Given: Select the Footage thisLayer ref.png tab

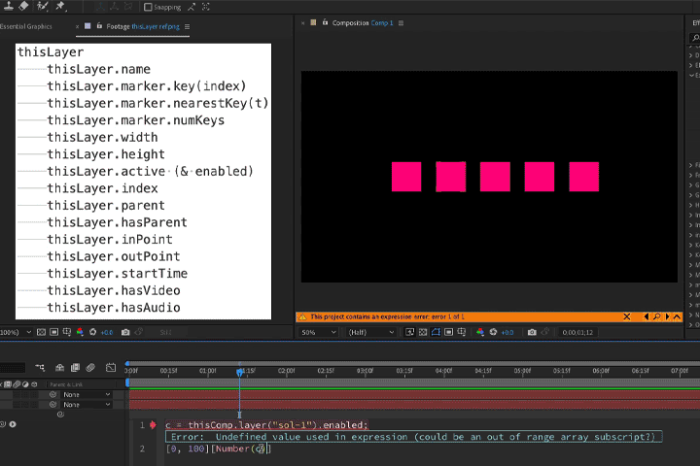Looking at the screenshot, I should coord(143,27).
